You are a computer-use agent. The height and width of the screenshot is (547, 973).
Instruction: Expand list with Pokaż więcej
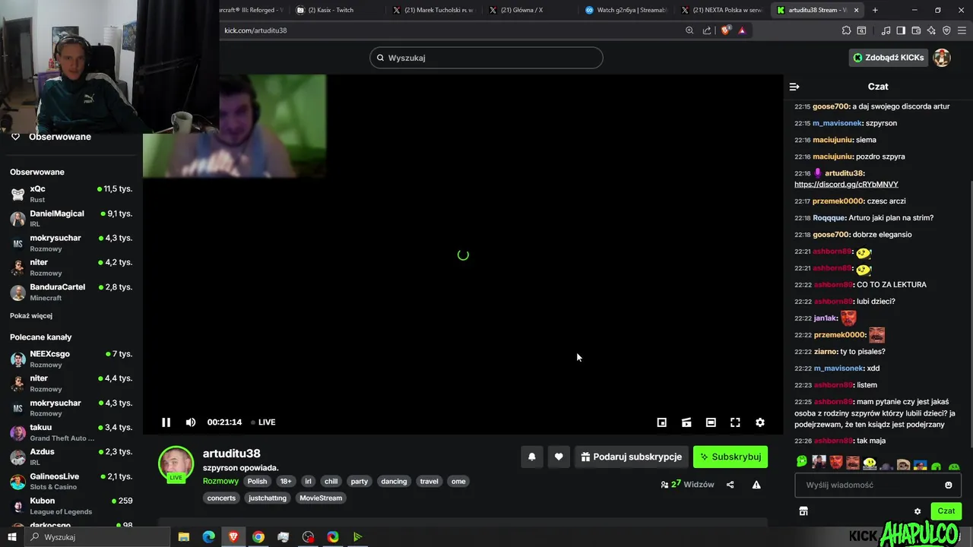click(x=31, y=315)
